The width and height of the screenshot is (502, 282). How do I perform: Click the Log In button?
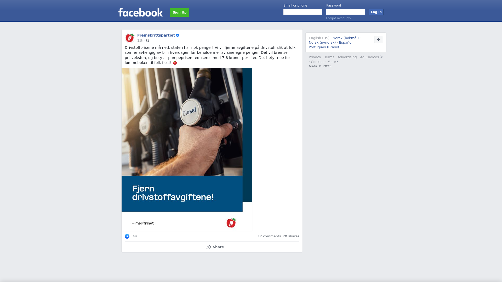376,12
